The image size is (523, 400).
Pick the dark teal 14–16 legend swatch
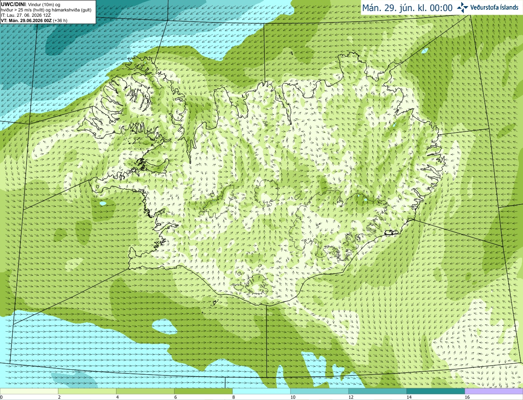tap(436, 391)
